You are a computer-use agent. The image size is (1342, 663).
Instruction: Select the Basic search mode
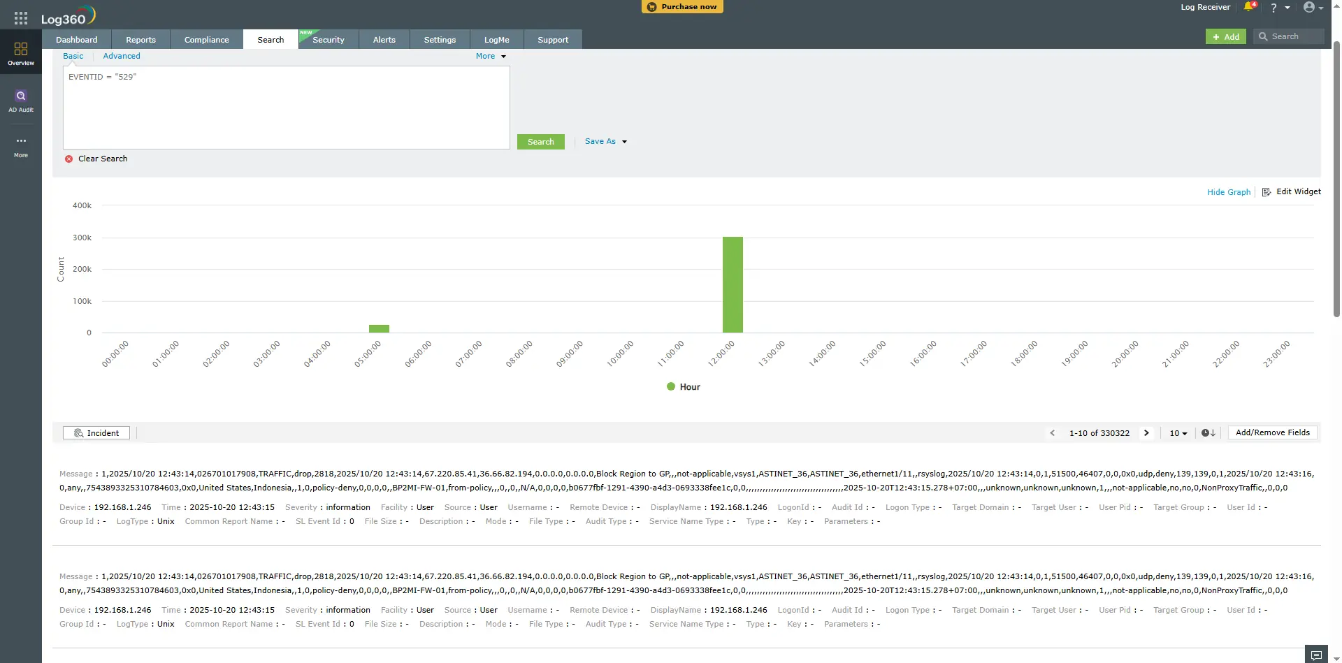[x=73, y=56]
